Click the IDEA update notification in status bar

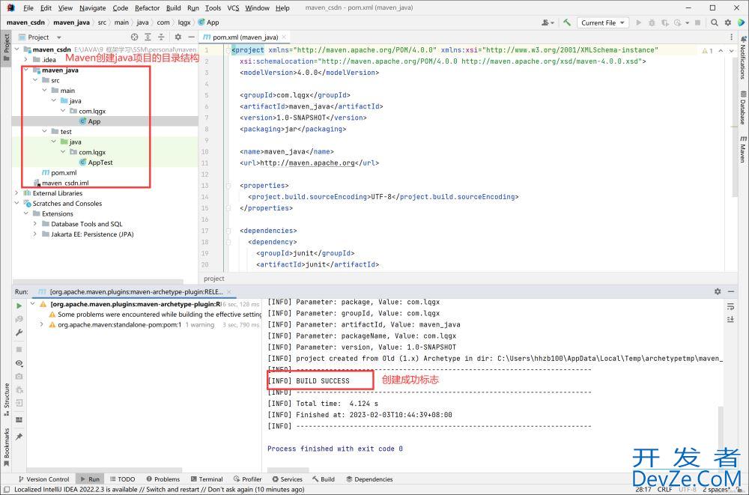pos(159,489)
